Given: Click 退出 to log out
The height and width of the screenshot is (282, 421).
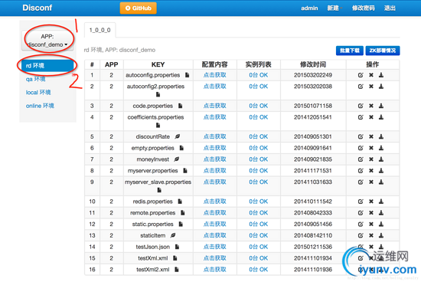Looking at the screenshot, I should tap(390, 8).
